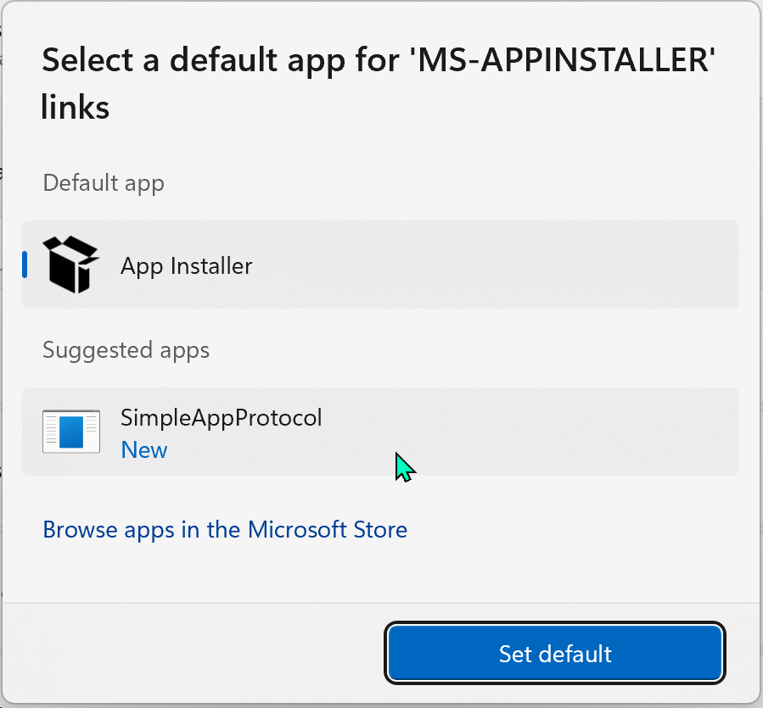Choose SimpleAppProtocol from suggested apps
The image size is (763, 708).
tap(380, 432)
